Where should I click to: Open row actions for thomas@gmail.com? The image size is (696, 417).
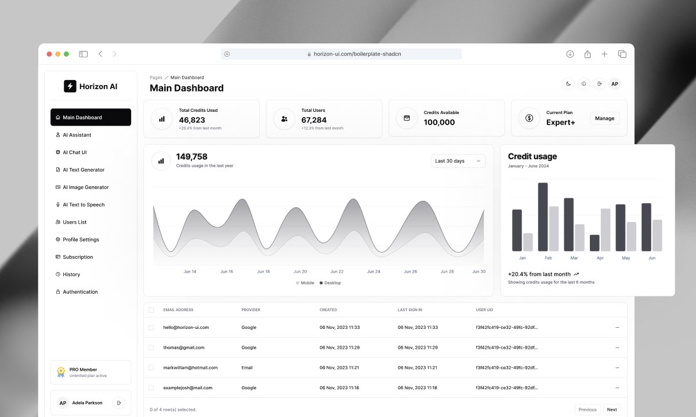[x=617, y=348]
